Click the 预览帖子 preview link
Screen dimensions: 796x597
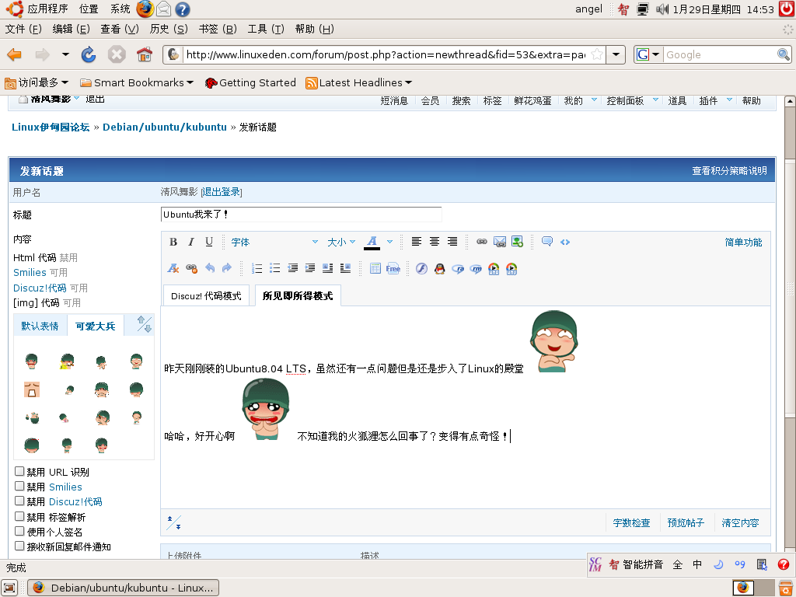pyautogui.click(x=686, y=523)
